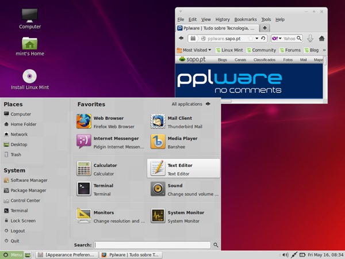Open Firefox Help menu
The height and width of the screenshot is (259, 345).
(280, 20)
